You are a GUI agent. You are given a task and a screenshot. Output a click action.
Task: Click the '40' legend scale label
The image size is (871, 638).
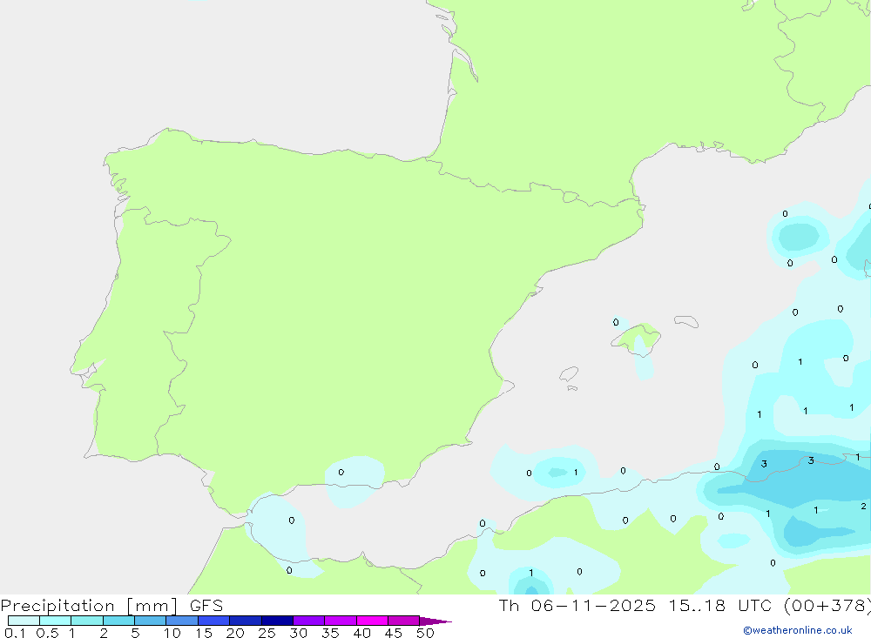[x=361, y=633]
